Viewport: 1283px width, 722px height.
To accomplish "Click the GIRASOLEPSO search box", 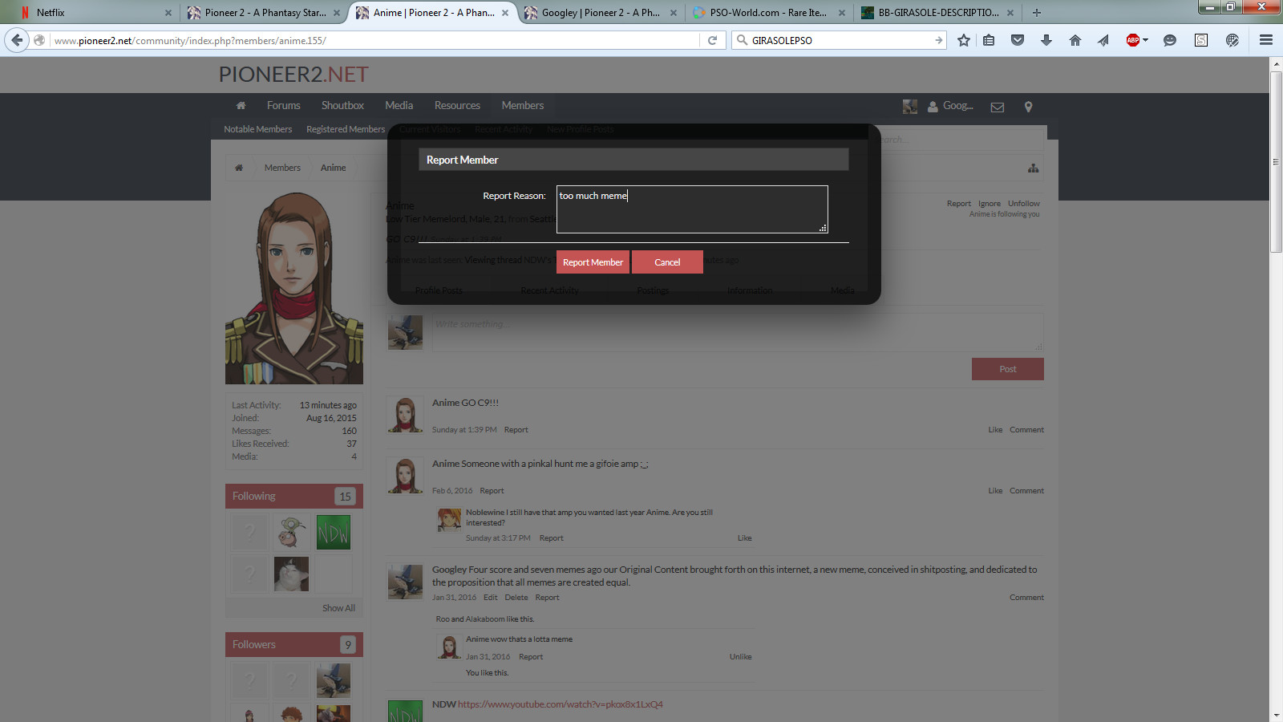I will (x=840, y=40).
